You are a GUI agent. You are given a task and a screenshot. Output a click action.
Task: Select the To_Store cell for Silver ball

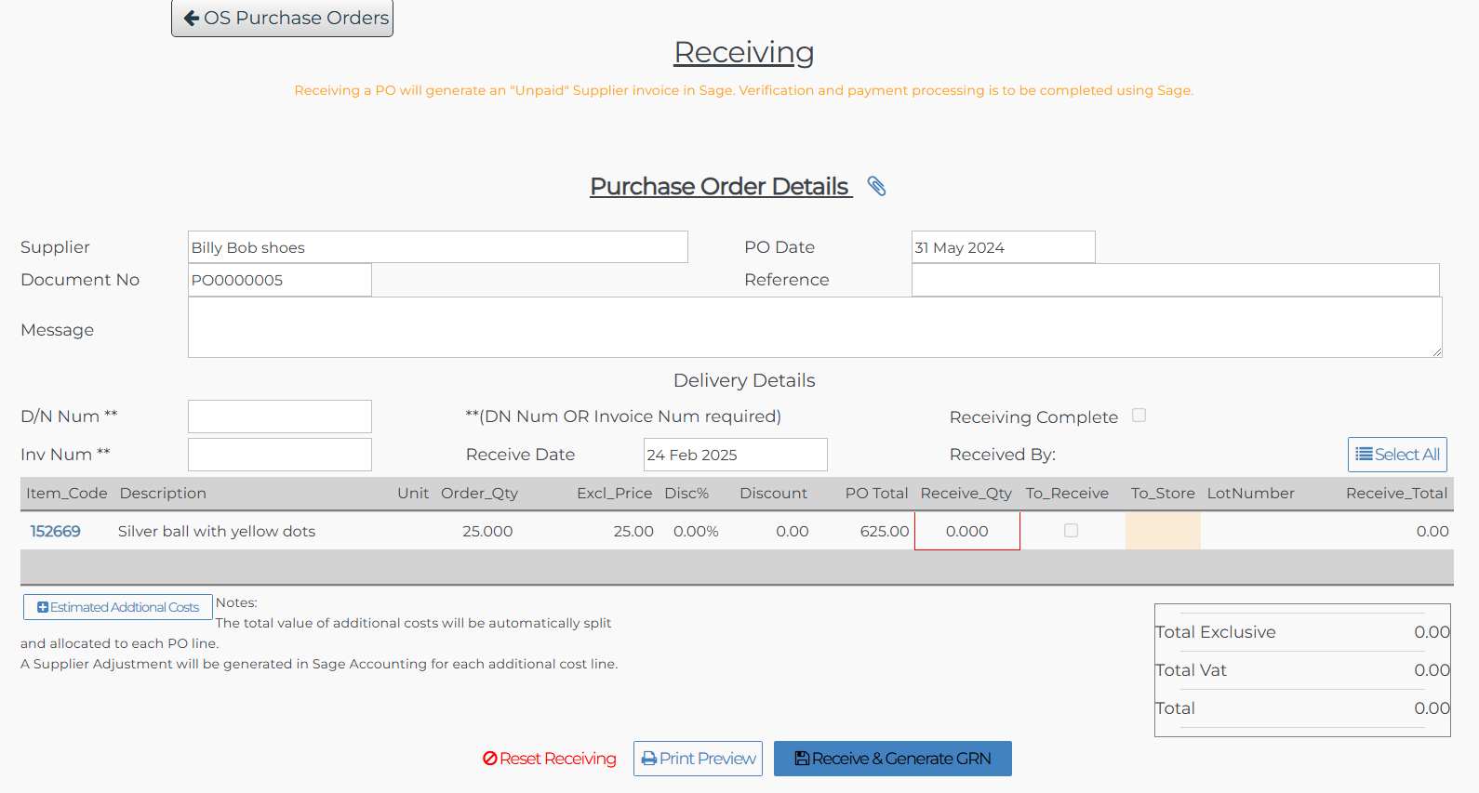pyautogui.click(x=1163, y=531)
